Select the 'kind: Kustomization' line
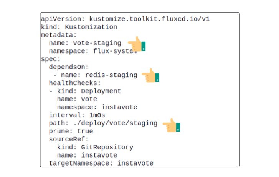The image size is (279, 177). coord(79,27)
